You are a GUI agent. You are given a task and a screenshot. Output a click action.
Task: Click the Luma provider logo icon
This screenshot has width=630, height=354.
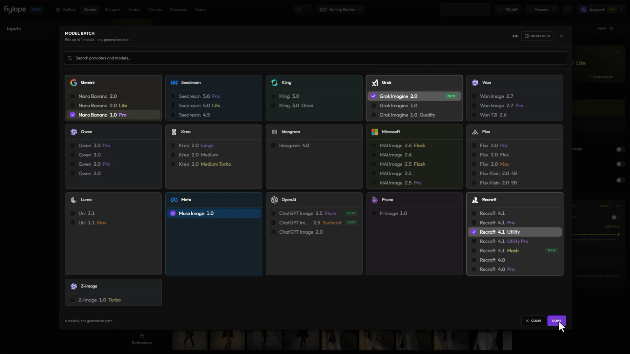pos(73,200)
